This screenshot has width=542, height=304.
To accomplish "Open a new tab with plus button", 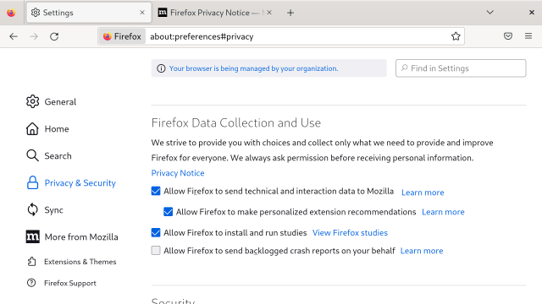I will (x=290, y=13).
